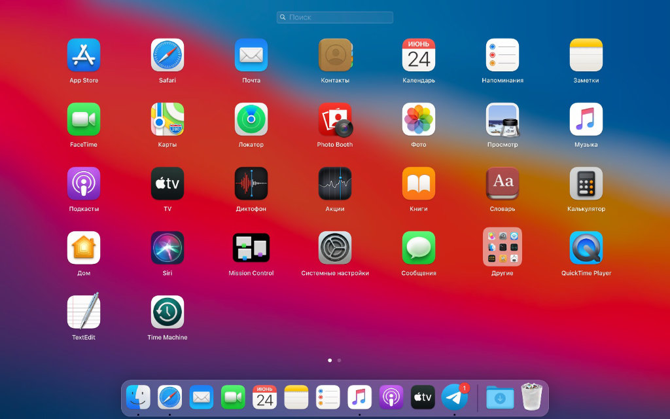Open Подкасты app in Launchpad grid
The width and height of the screenshot is (670, 419).
[x=84, y=183]
